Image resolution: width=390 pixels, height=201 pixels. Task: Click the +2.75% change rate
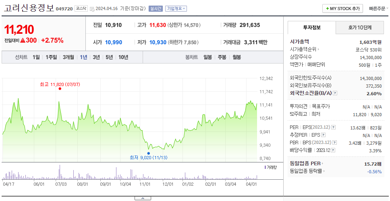pyautogui.click(x=52, y=41)
